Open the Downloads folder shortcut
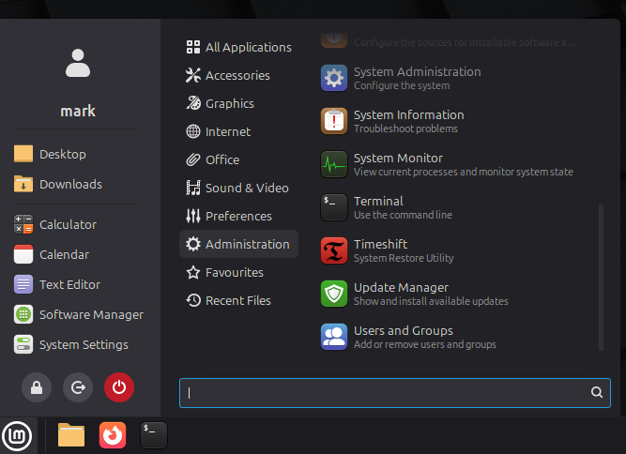The image size is (626, 454). pyautogui.click(x=58, y=184)
